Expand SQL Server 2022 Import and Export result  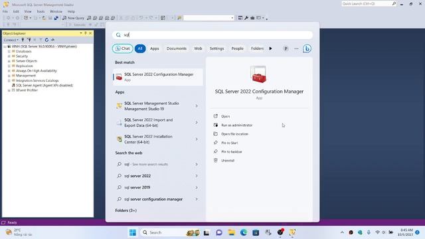click(x=197, y=122)
